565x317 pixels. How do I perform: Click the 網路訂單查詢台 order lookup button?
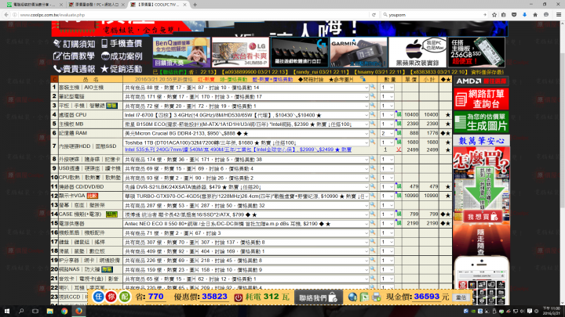(x=481, y=99)
